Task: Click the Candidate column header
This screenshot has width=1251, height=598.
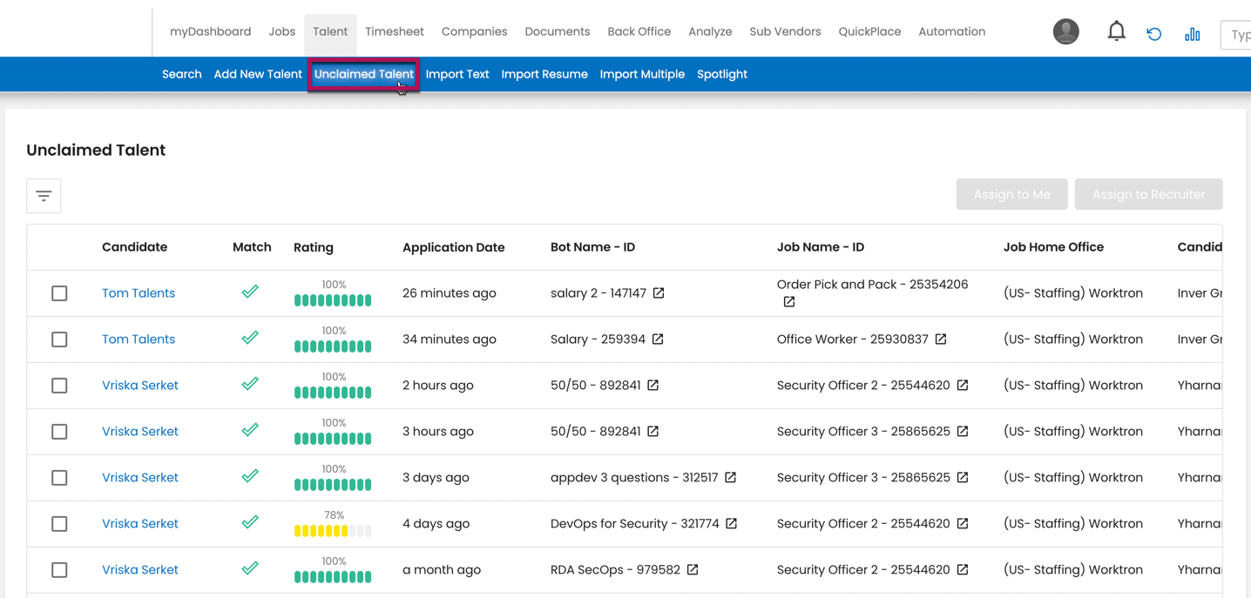Action: 134,247
